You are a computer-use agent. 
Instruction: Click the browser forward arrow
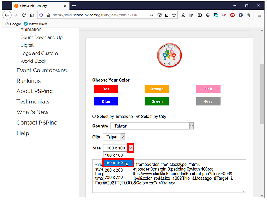pos(16,15)
